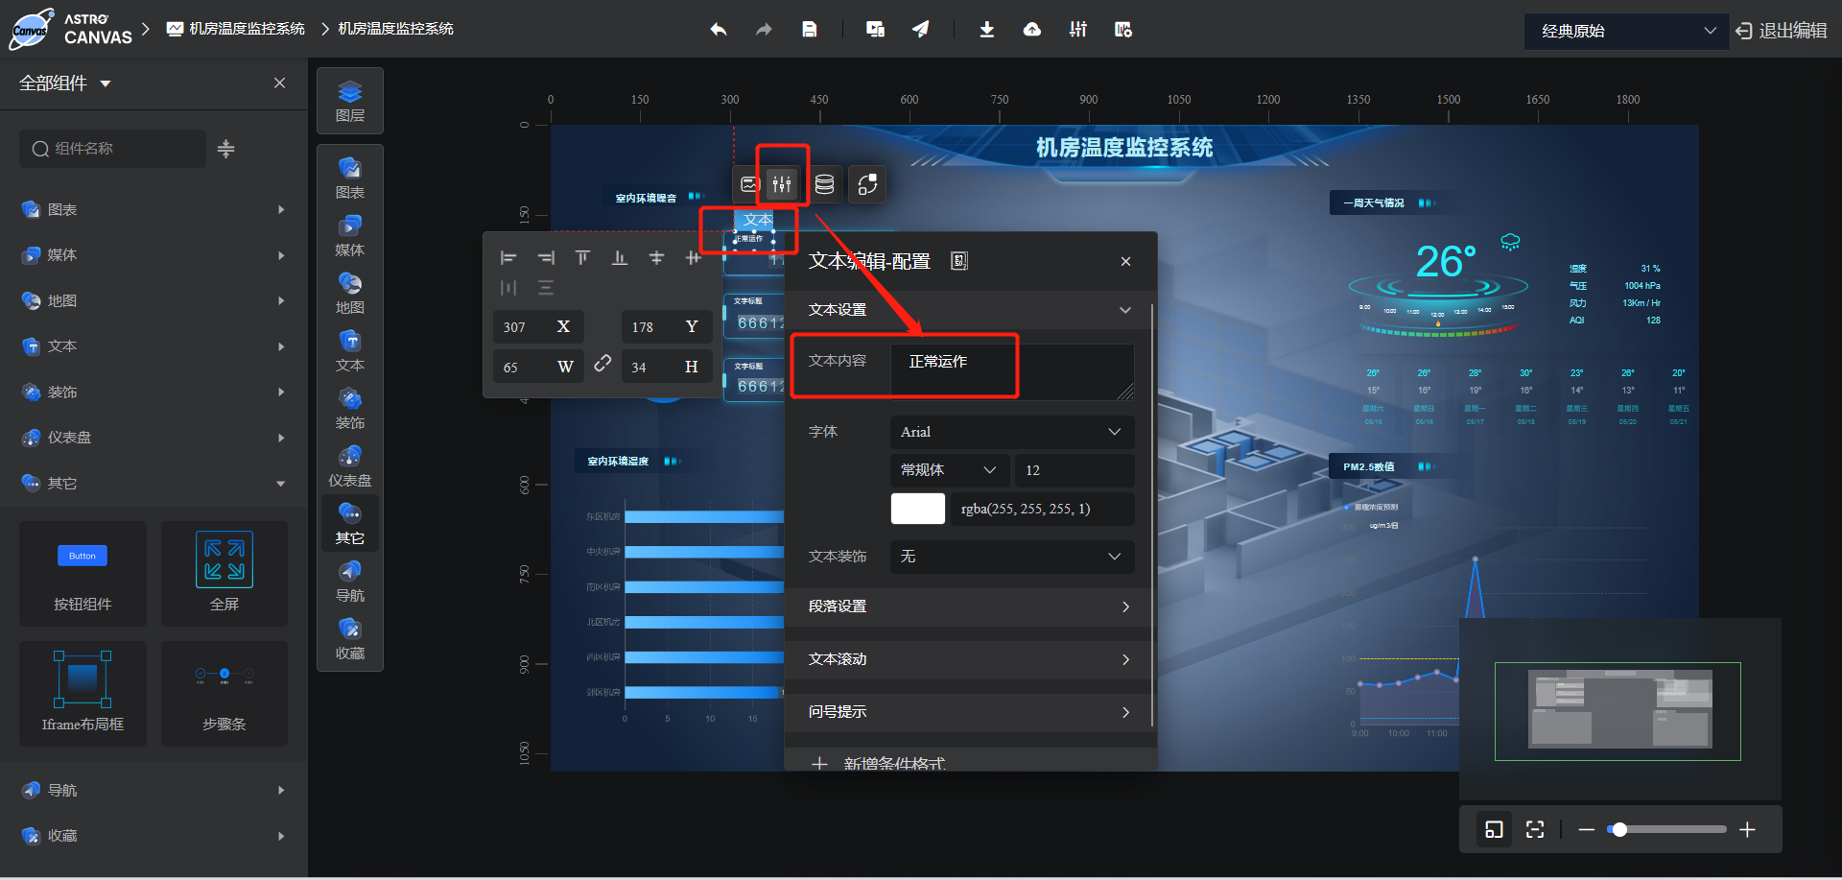Open 图表 in the vertical icon strip
The image size is (1842, 880).
[x=350, y=178]
